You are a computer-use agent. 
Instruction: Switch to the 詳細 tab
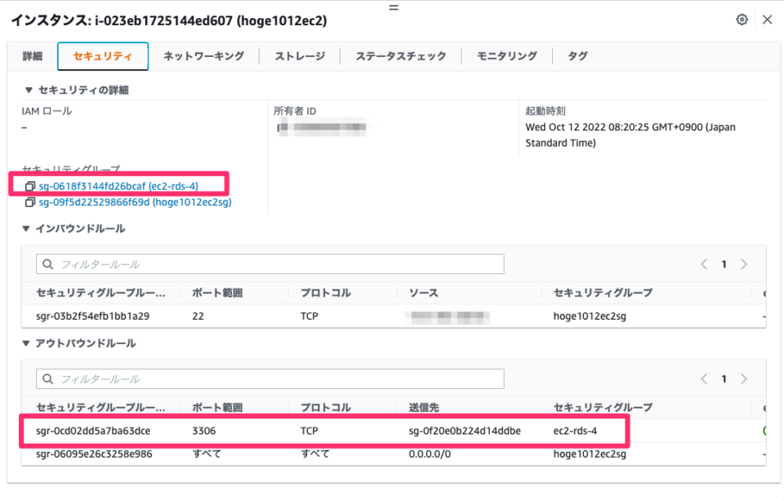pos(33,56)
